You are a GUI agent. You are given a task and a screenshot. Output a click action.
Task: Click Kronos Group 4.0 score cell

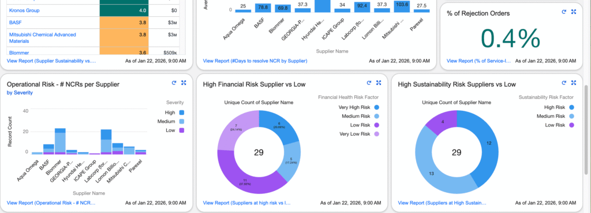pos(124,10)
